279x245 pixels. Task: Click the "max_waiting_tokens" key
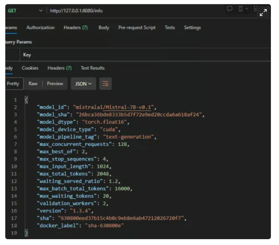(67, 196)
